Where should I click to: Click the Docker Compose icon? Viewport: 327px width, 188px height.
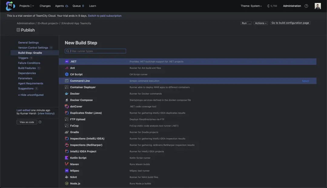point(67,100)
